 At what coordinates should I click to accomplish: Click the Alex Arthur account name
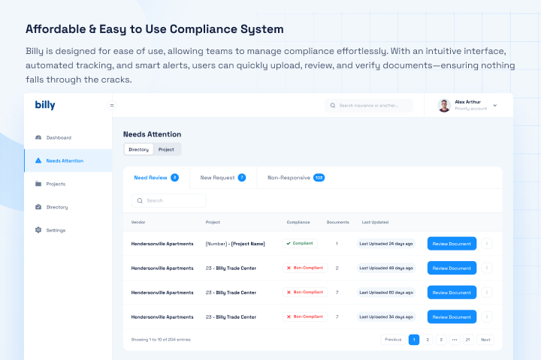pos(467,102)
